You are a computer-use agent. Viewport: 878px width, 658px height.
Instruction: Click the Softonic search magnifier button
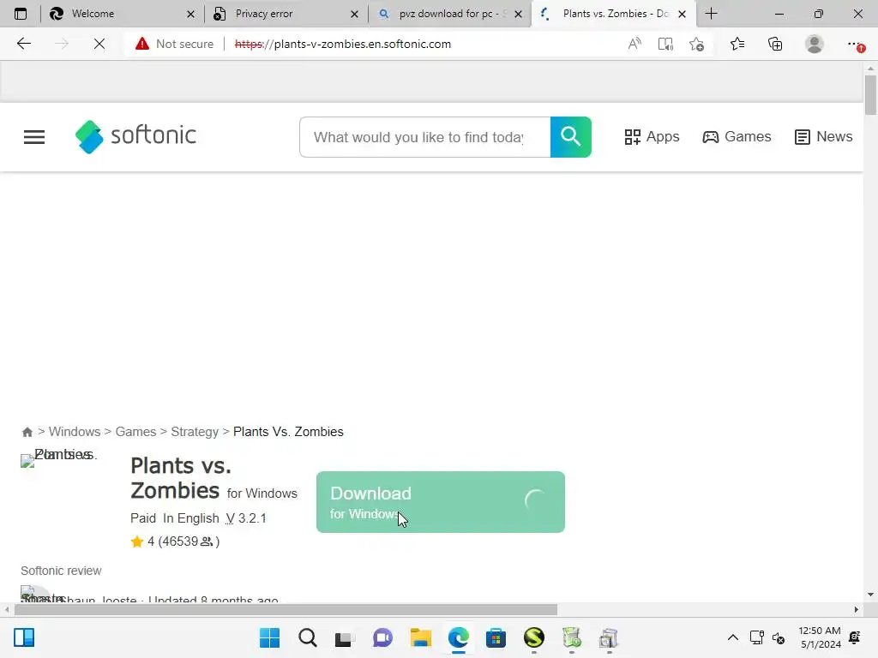[570, 137]
